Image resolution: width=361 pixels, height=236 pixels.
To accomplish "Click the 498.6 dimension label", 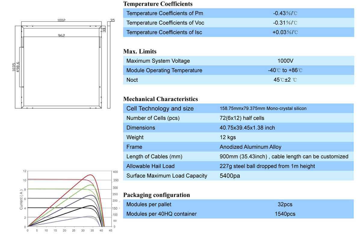I will [x=18, y=67].
